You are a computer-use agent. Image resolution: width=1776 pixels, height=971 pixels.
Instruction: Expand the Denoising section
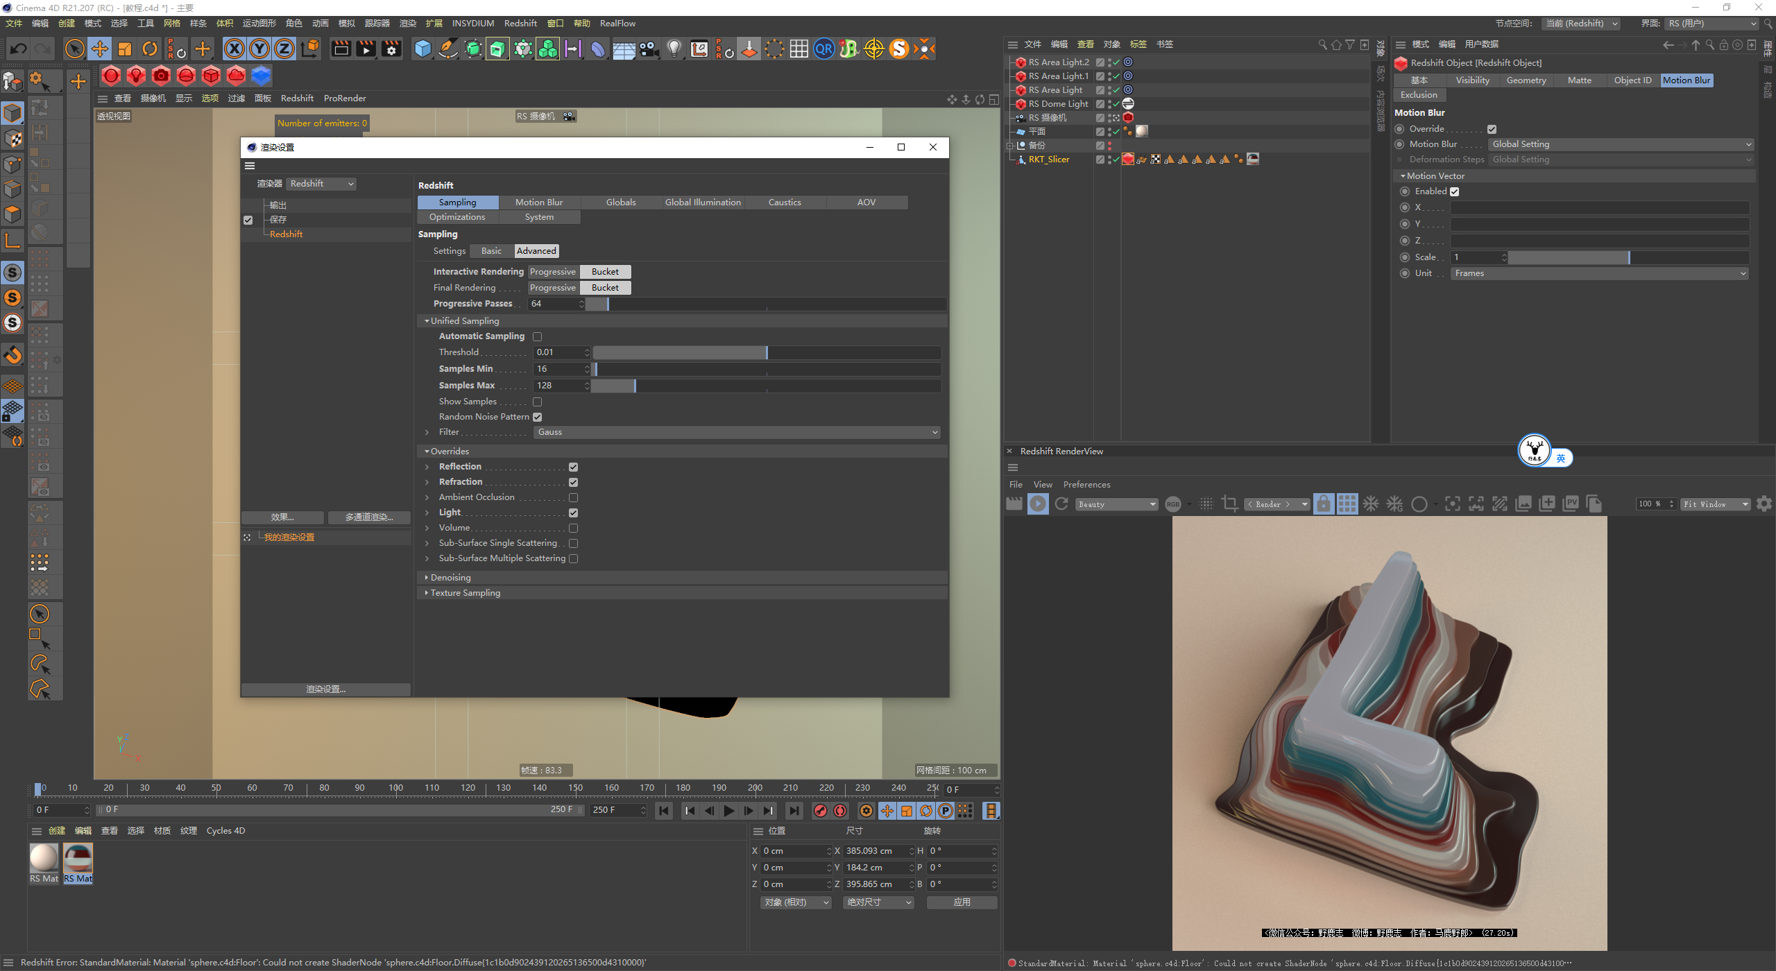point(451,577)
